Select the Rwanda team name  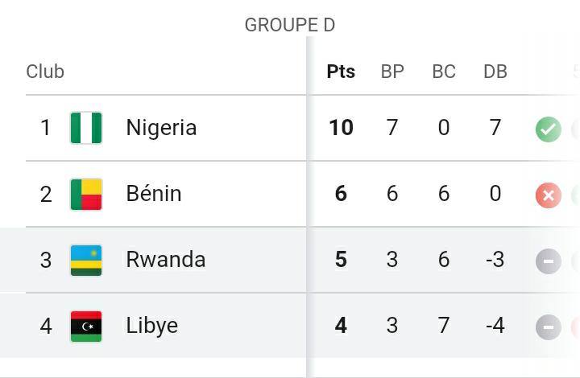click(x=166, y=260)
